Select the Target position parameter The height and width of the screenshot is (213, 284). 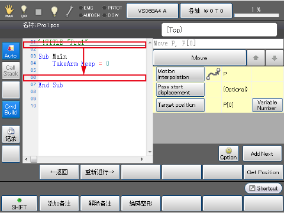tap(180, 105)
